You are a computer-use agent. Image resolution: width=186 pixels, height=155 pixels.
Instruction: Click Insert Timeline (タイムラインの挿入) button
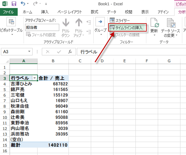pos(127,28)
